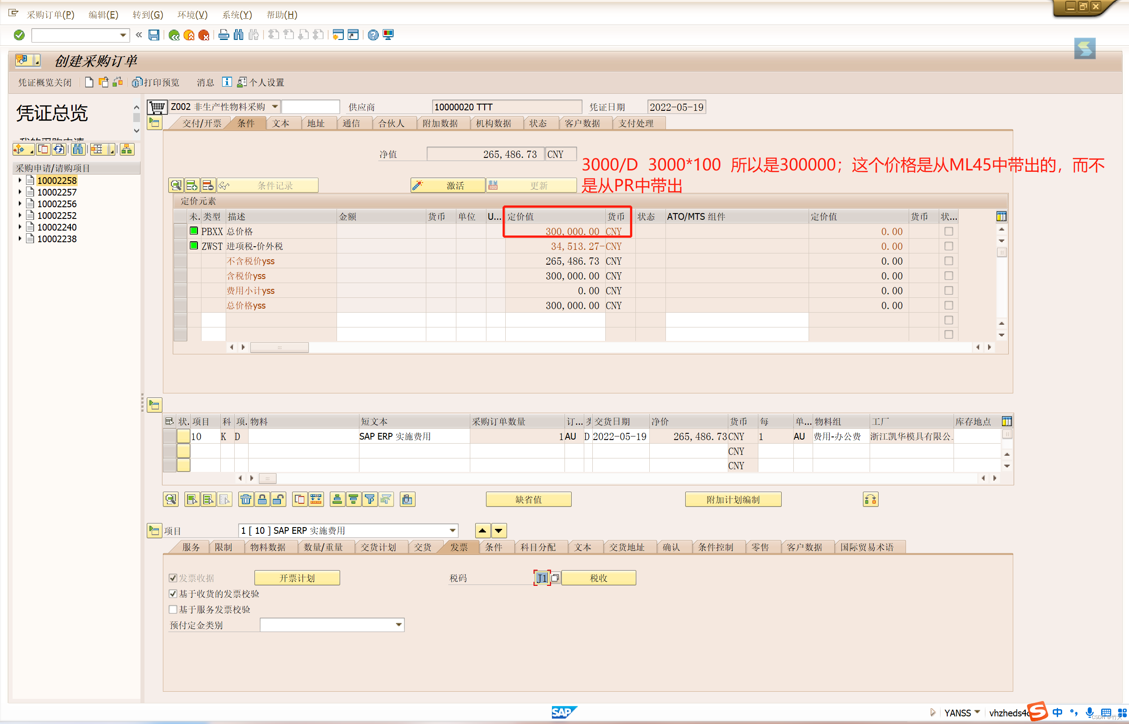Toggle 基于收货的发票校验 checkbox
The width and height of the screenshot is (1129, 724).
(x=173, y=594)
